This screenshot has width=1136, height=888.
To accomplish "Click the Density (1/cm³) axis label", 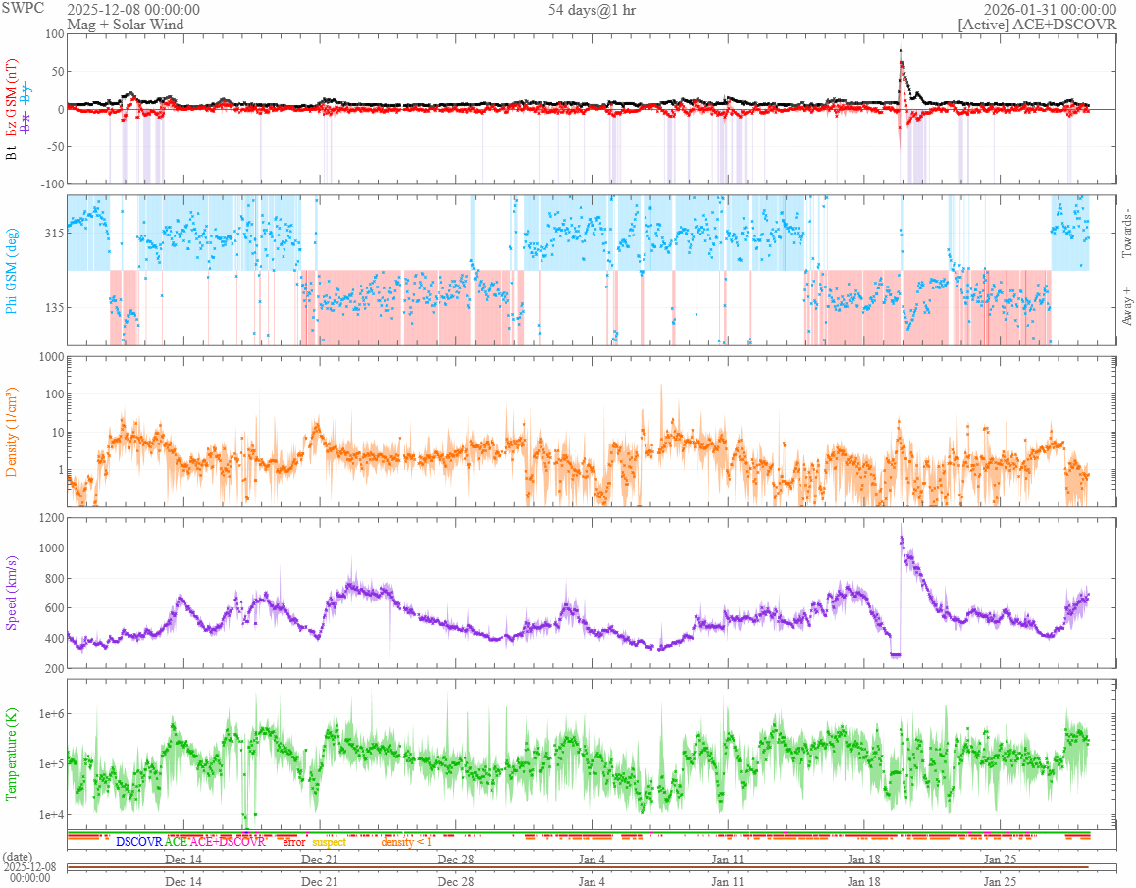I will (x=12, y=432).
